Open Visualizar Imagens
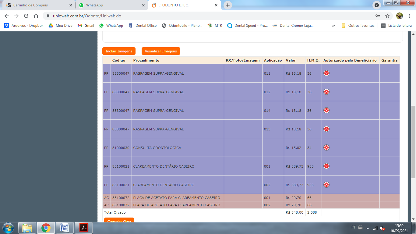416x234 pixels. [x=161, y=51]
